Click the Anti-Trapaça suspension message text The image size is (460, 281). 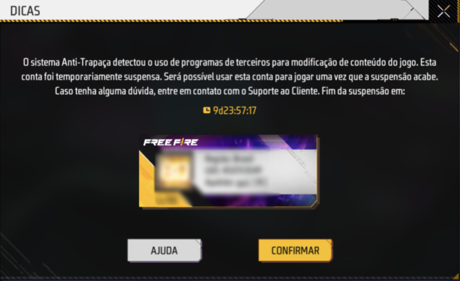click(x=230, y=77)
